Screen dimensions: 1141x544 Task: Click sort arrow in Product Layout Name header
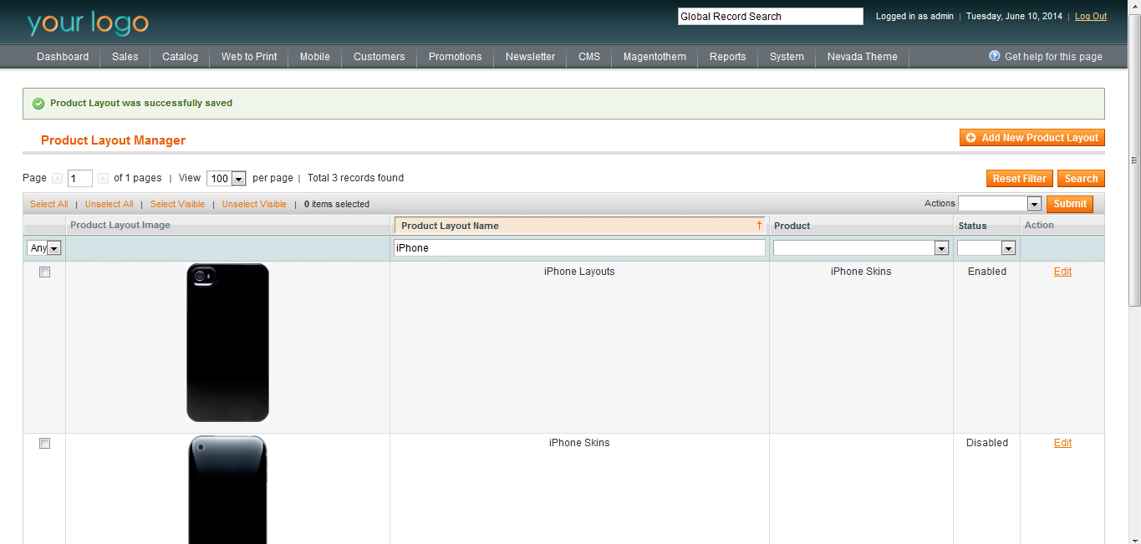coord(759,226)
